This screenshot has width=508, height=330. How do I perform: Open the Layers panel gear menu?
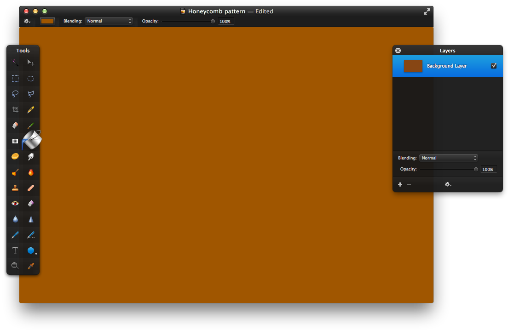coord(448,184)
